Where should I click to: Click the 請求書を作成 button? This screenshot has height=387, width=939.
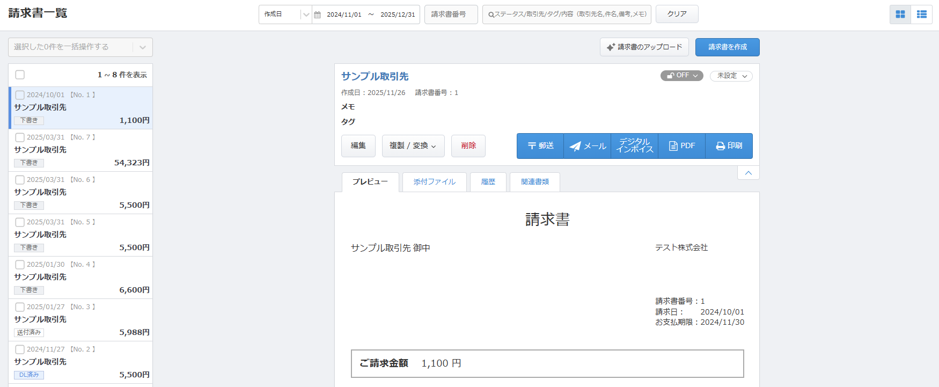click(727, 47)
